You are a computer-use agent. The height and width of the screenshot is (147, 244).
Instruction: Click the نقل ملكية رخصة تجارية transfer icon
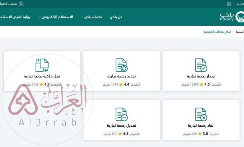(x=42, y=65)
